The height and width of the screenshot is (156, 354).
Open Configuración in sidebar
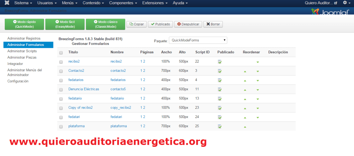pos(18,81)
